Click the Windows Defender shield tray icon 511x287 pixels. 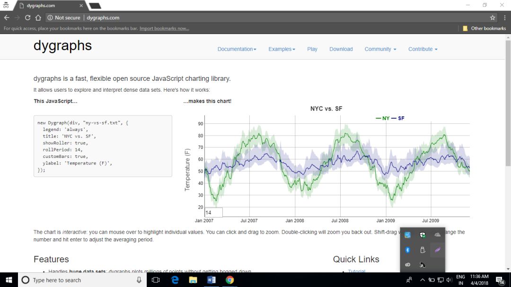(423, 235)
